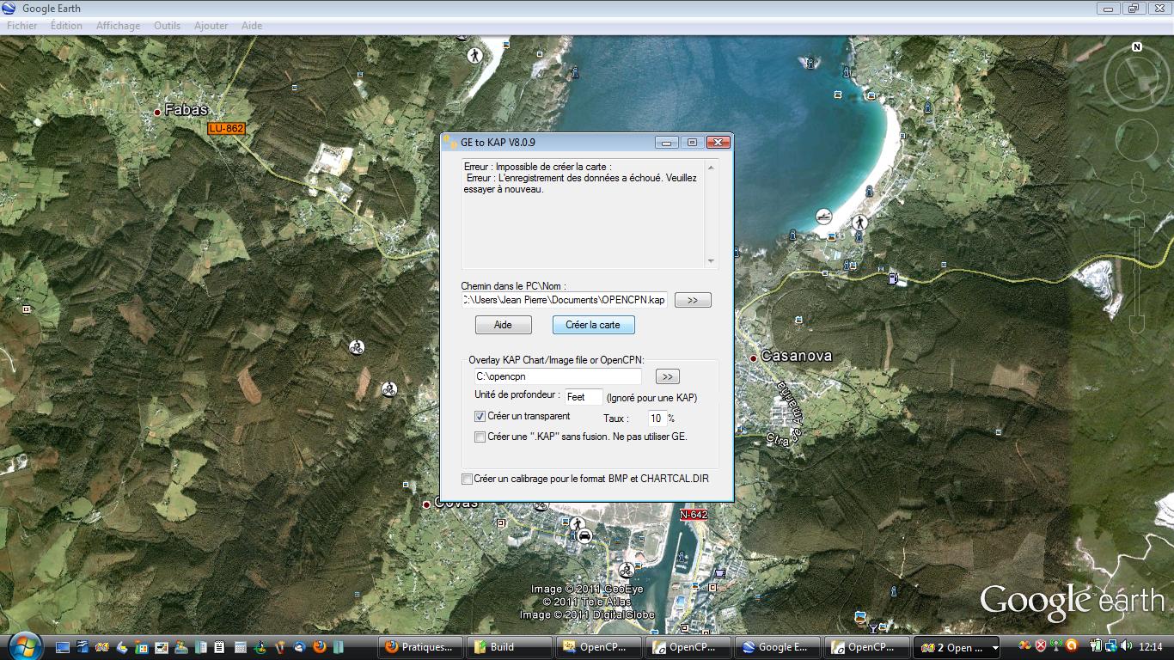Click the cyclist icon southeast of Fabas
1174x660 pixels.
[357, 347]
